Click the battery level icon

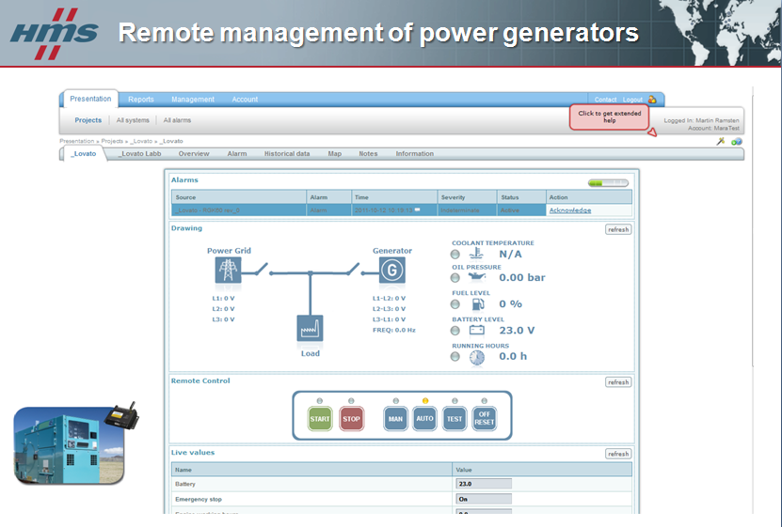[477, 330]
